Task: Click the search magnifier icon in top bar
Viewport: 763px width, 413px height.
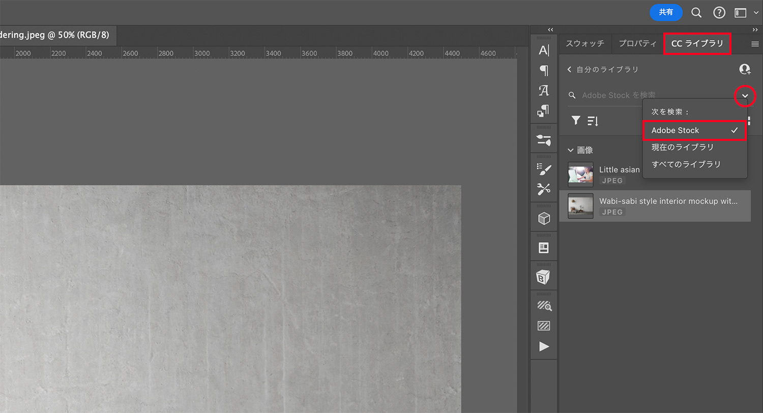Action: (696, 13)
